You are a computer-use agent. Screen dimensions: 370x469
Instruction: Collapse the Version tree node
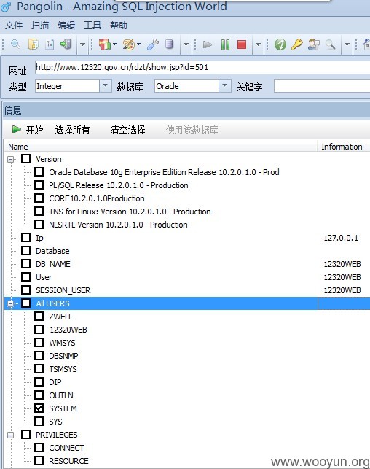tap(10, 159)
